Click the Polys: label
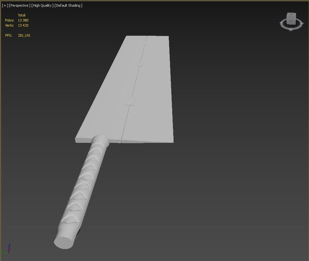This screenshot has height=261, width=309. click(9, 20)
